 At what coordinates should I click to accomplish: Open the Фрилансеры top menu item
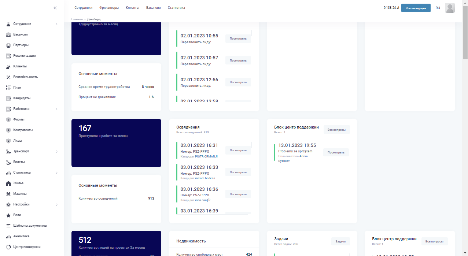(x=109, y=8)
